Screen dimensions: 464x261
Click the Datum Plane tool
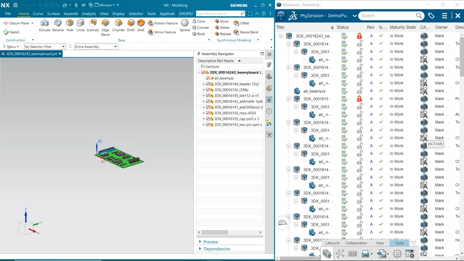coord(16,23)
